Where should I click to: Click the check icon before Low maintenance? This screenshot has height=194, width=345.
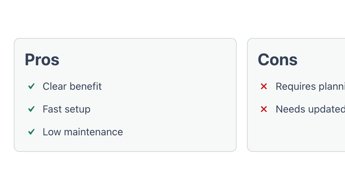31,132
